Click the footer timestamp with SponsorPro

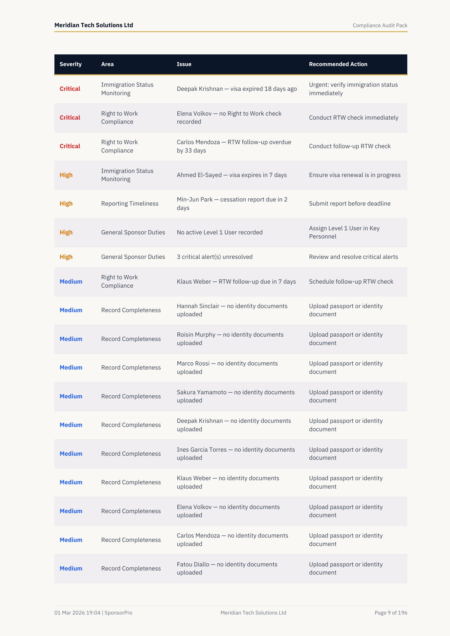[93, 613]
